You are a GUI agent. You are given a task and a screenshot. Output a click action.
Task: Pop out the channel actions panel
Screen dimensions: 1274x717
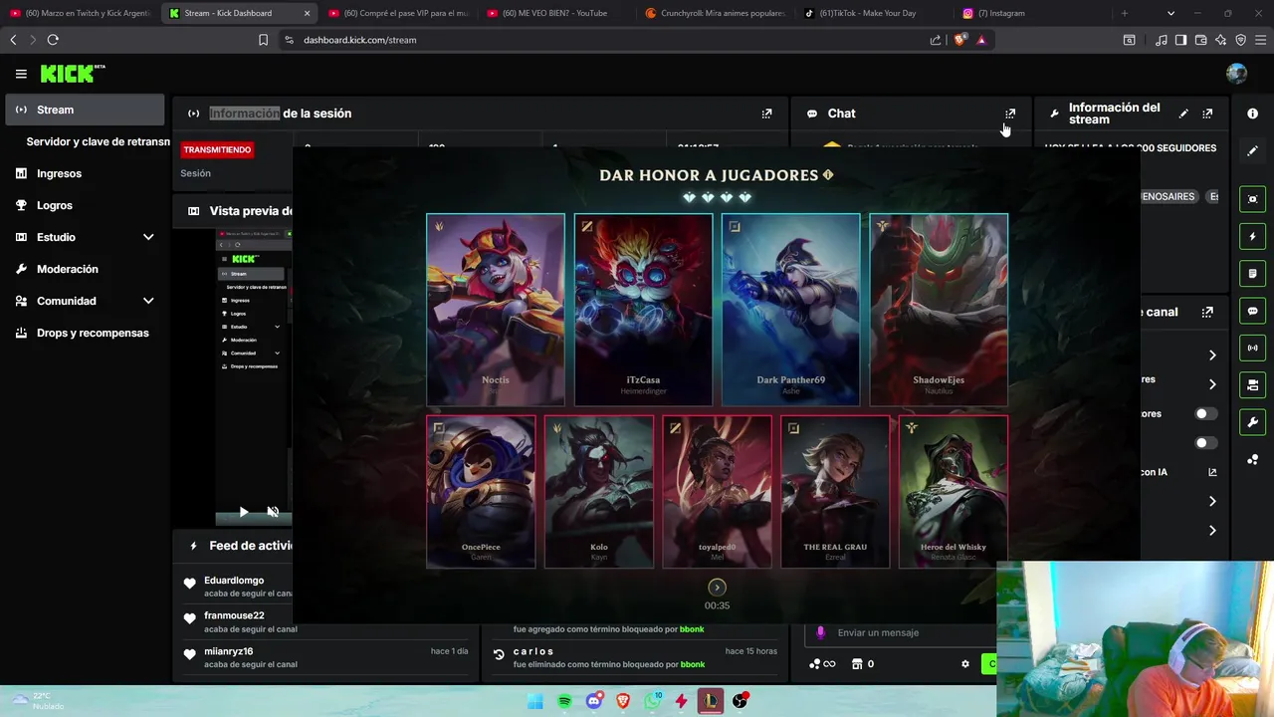[1207, 312]
